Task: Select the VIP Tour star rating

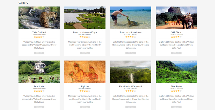Action: click(x=176, y=37)
